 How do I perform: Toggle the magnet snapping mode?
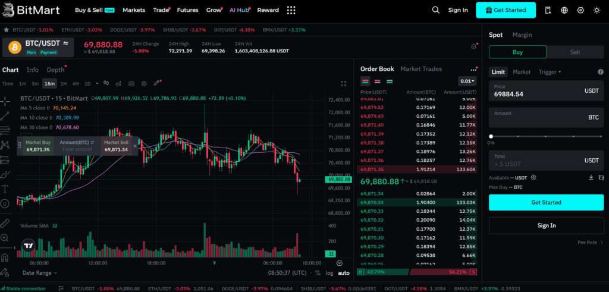pyautogui.click(x=5, y=258)
